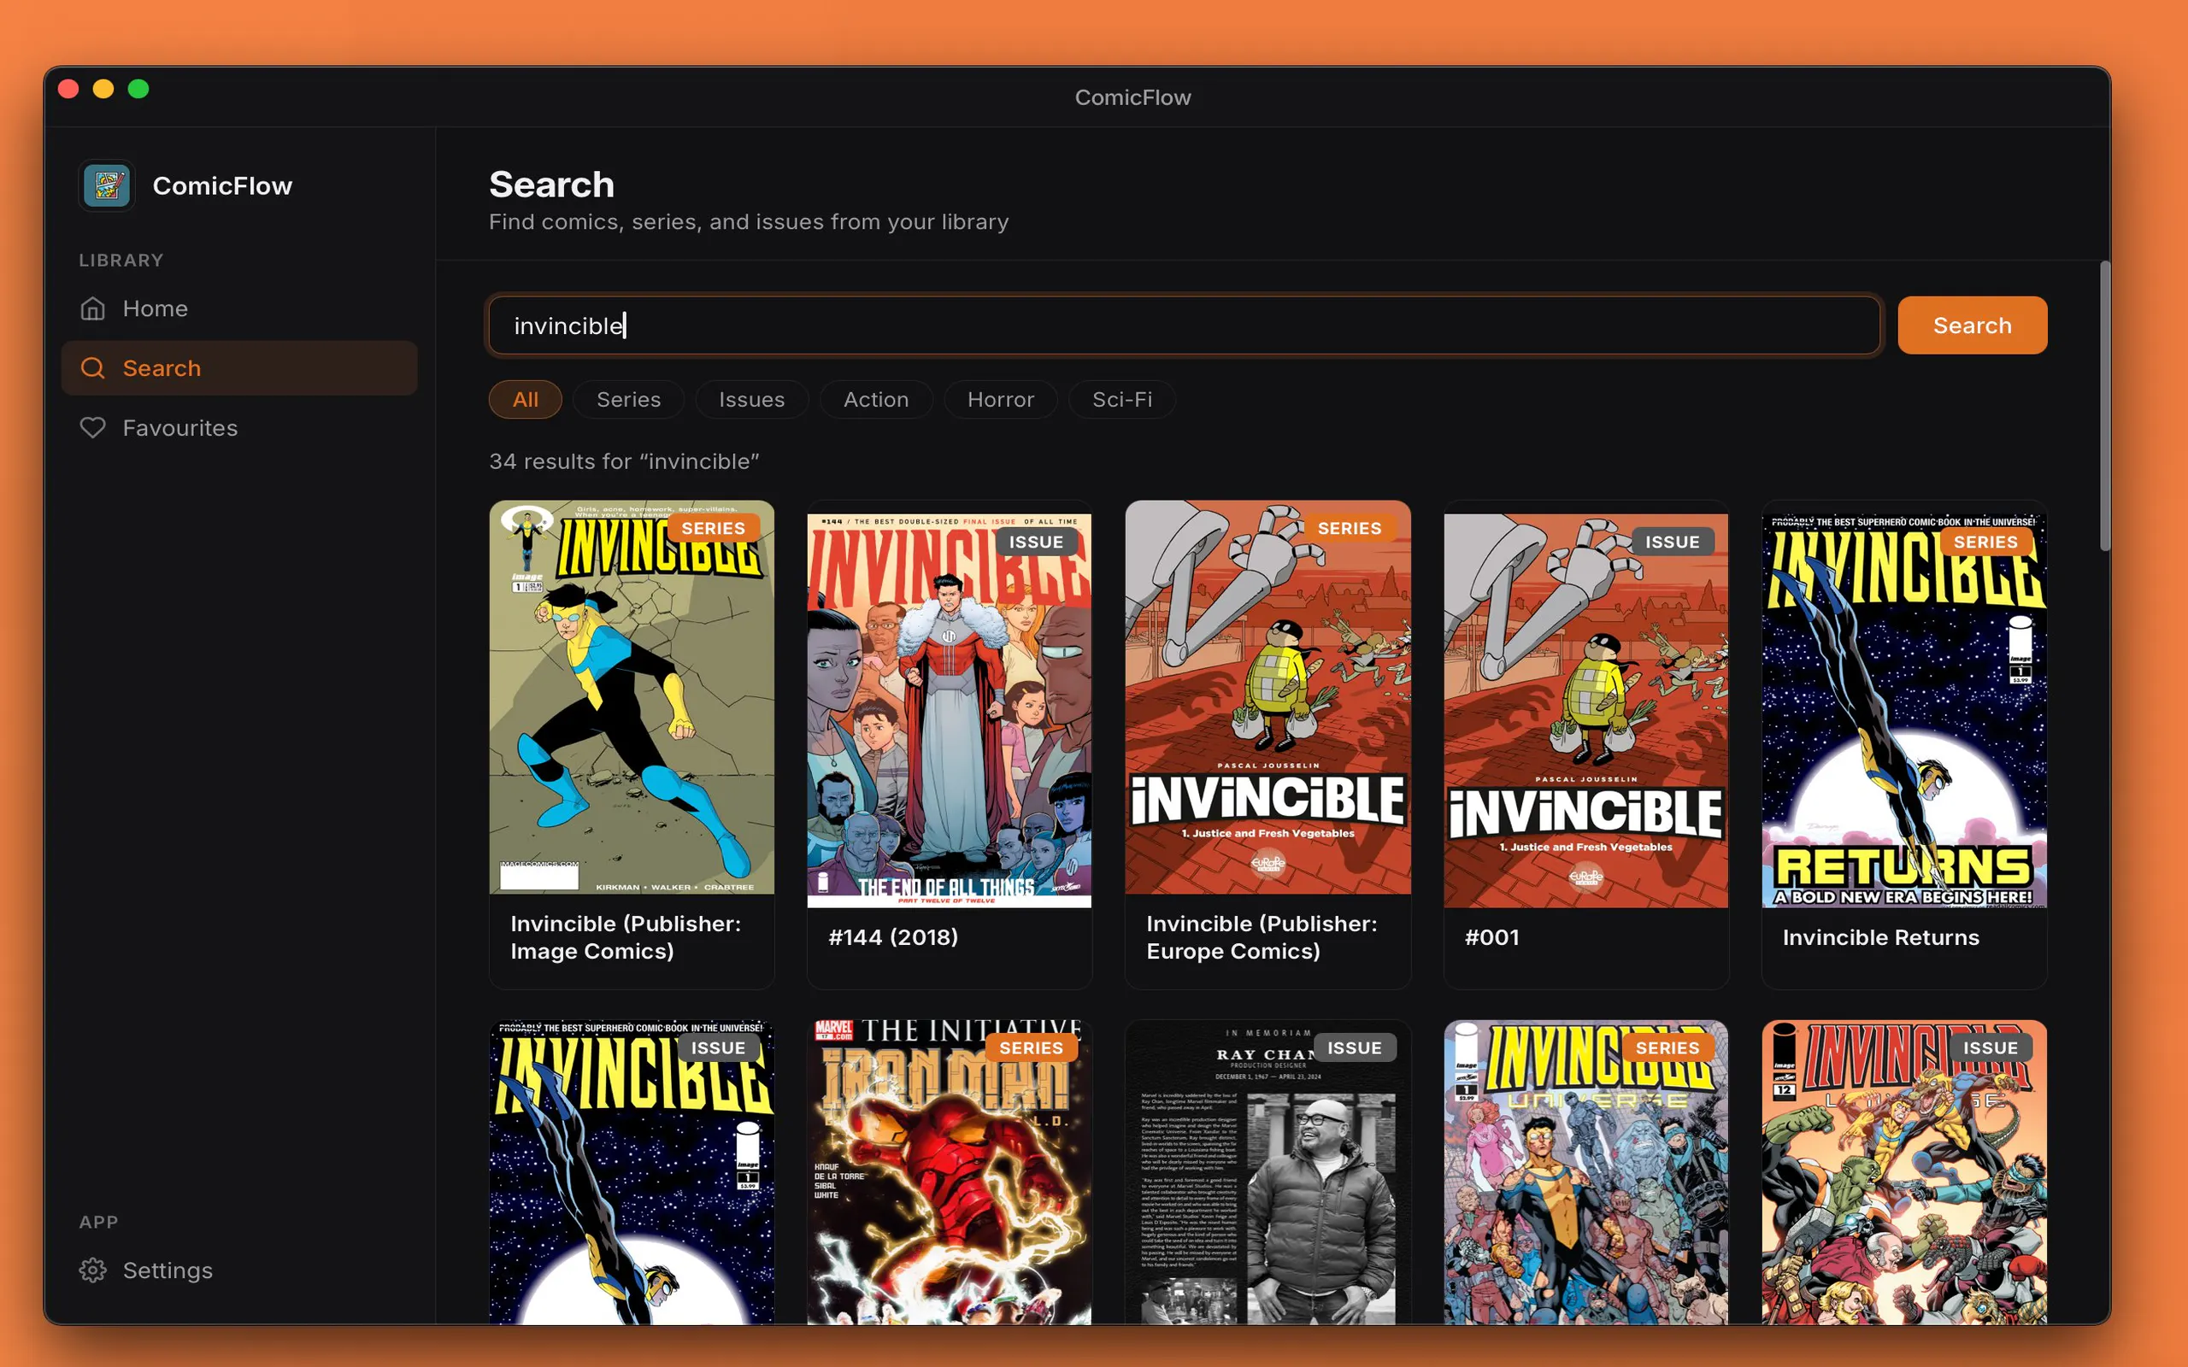This screenshot has width=2188, height=1367.
Task: Click title 'Invincible (Publisher: Image Comics)'
Action: (626, 937)
